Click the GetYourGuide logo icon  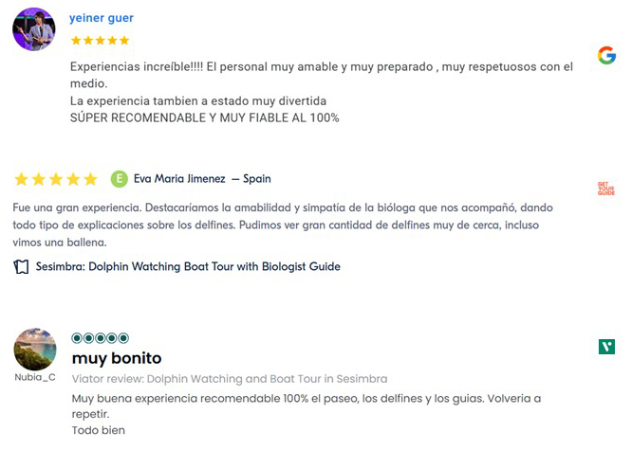click(x=605, y=189)
